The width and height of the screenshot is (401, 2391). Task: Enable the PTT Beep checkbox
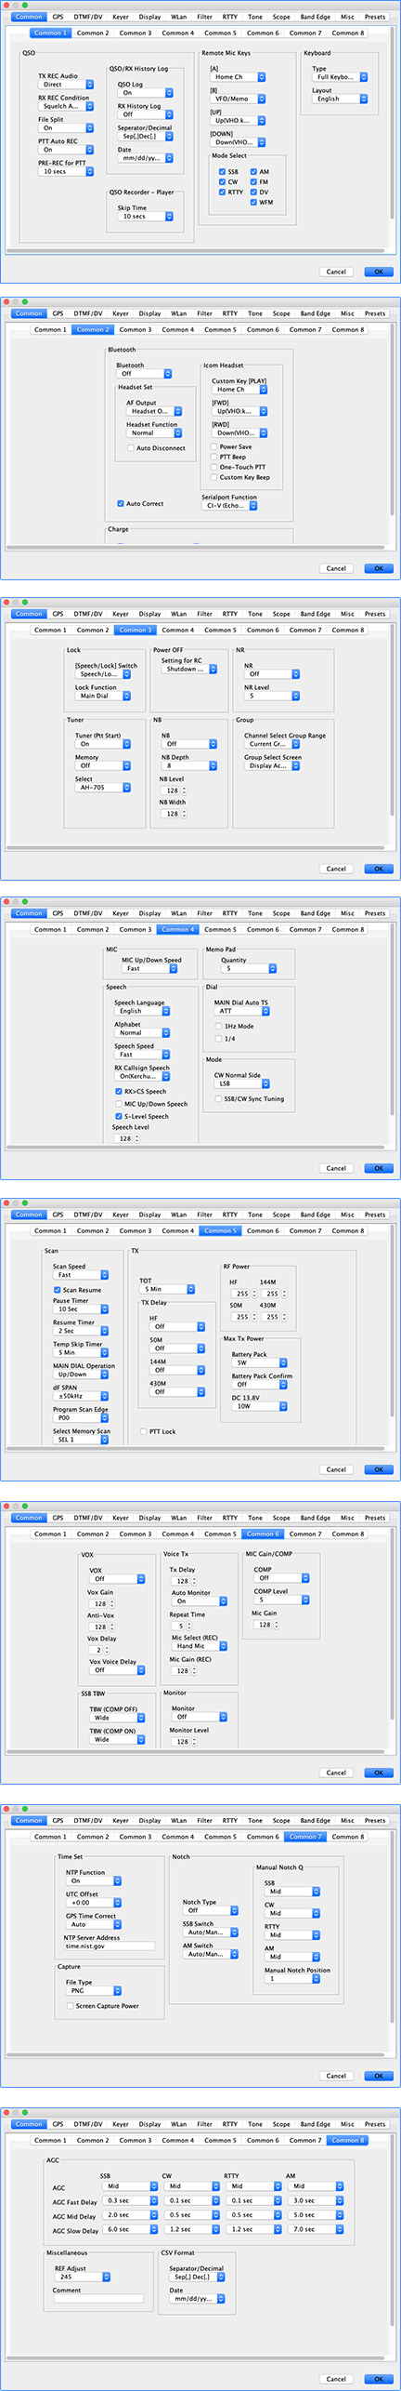tap(213, 457)
